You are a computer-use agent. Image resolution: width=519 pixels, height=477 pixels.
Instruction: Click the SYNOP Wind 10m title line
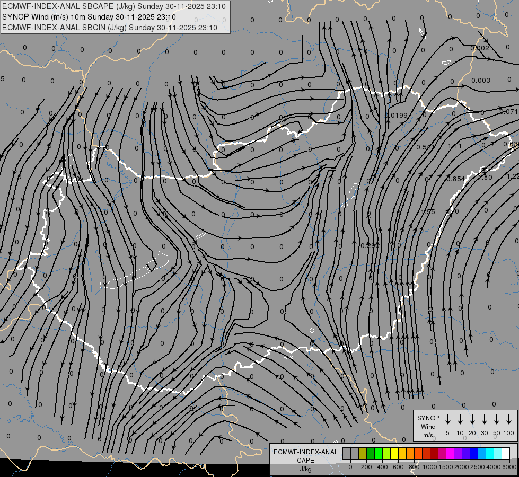pyautogui.click(x=89, y=17)
